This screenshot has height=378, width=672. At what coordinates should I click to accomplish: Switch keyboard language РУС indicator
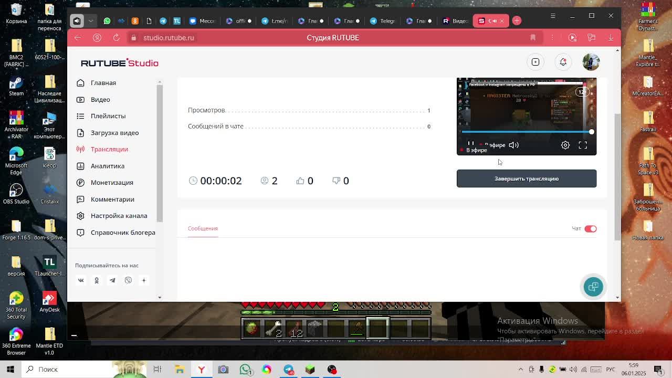[x=610, y=369]
